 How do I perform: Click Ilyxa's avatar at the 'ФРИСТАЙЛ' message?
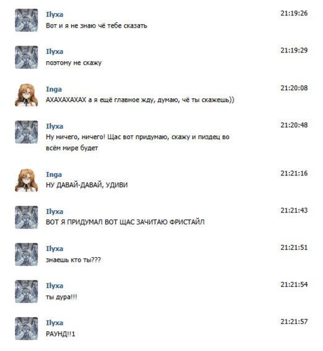pyautogui.click(x=26, y=218)
